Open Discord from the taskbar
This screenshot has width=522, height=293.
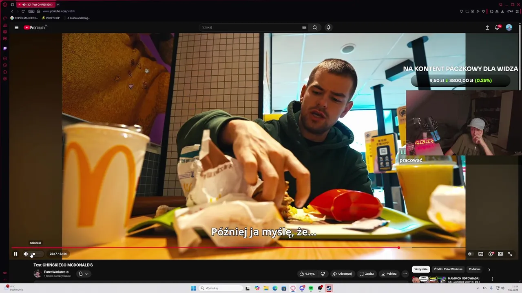(302, 288)
